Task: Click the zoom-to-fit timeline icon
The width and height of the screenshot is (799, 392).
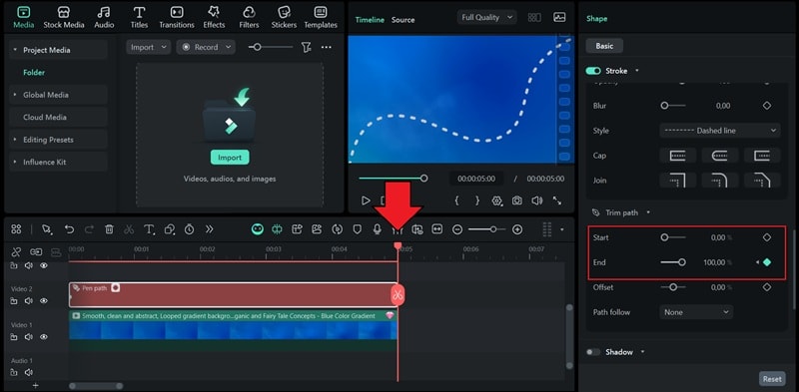Action: coord(437,229)
